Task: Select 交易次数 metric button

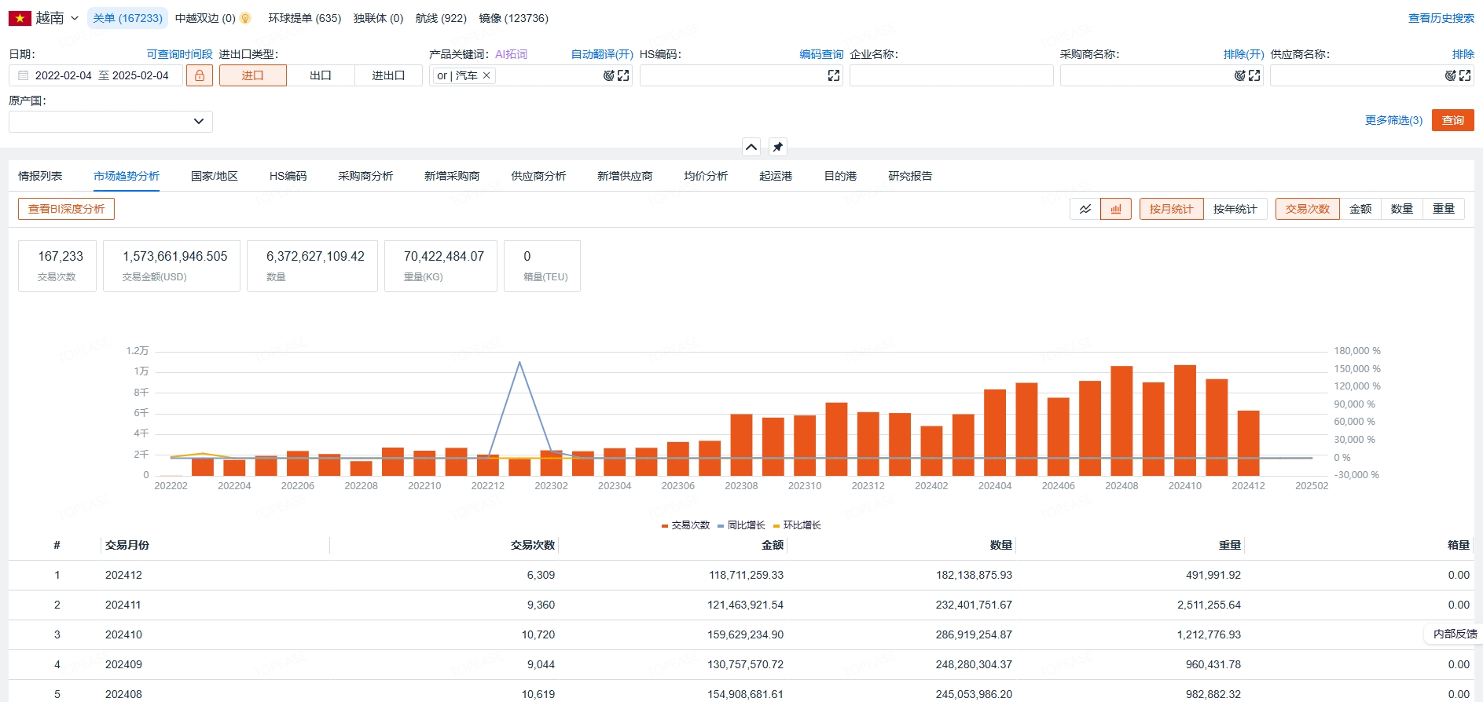Action: click(x=1307, y=209)
